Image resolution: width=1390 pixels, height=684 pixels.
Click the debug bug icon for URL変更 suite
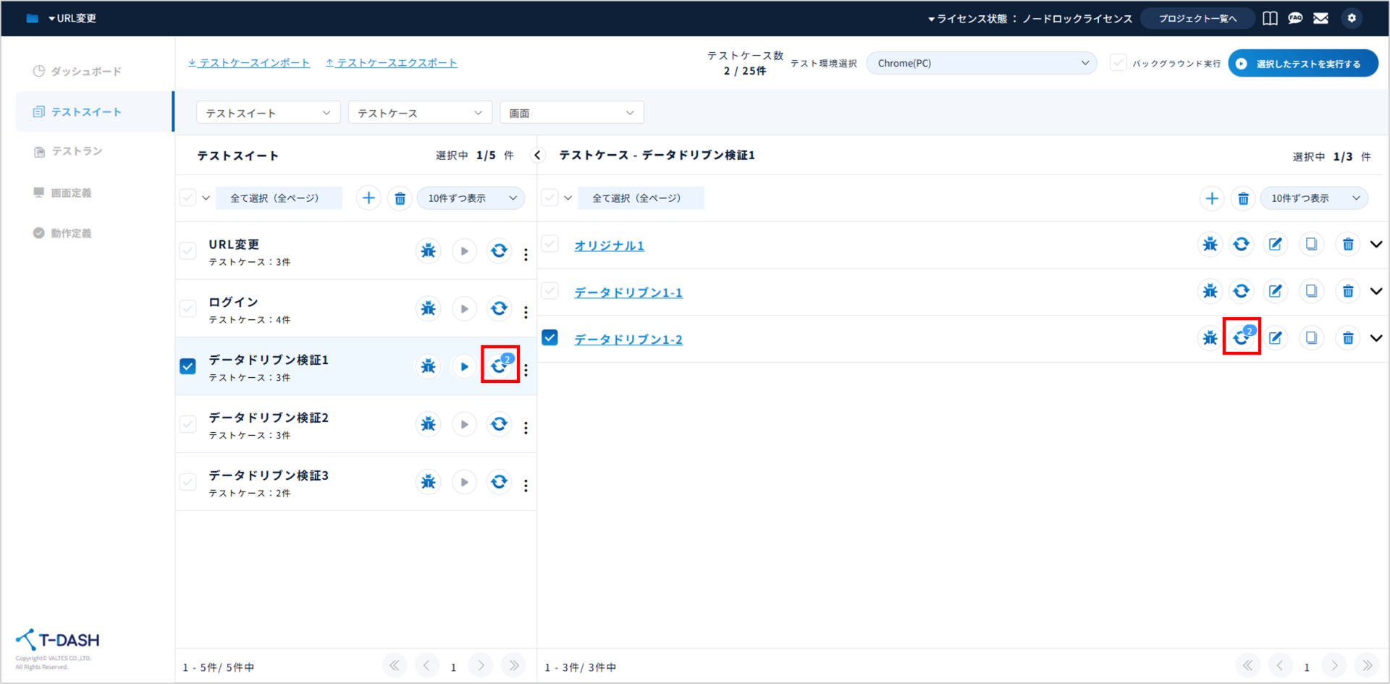point(429,251)
